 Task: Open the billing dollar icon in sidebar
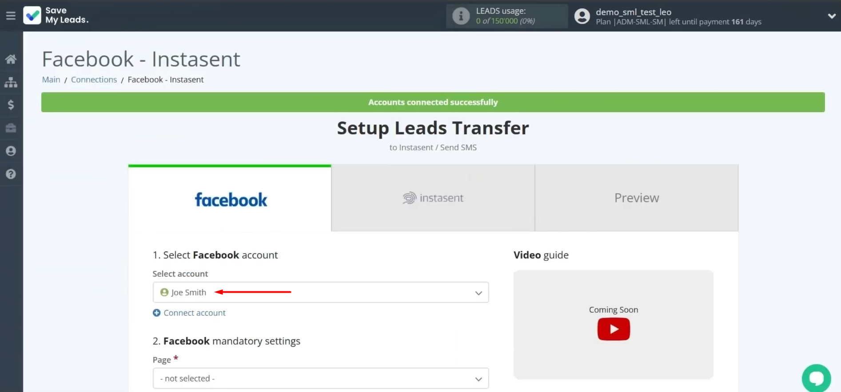11,105
